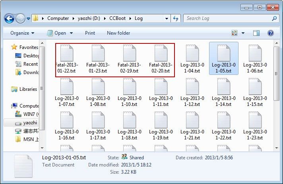This screenshot has height=184, width=283.
Task: Open the Help question mark icon
Action: [271, 33]
